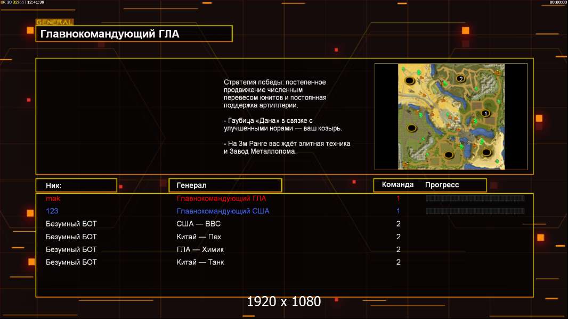Select player mak row
Image resolution: width=568 pixels, height=319 pixels.
click(285, 198)
